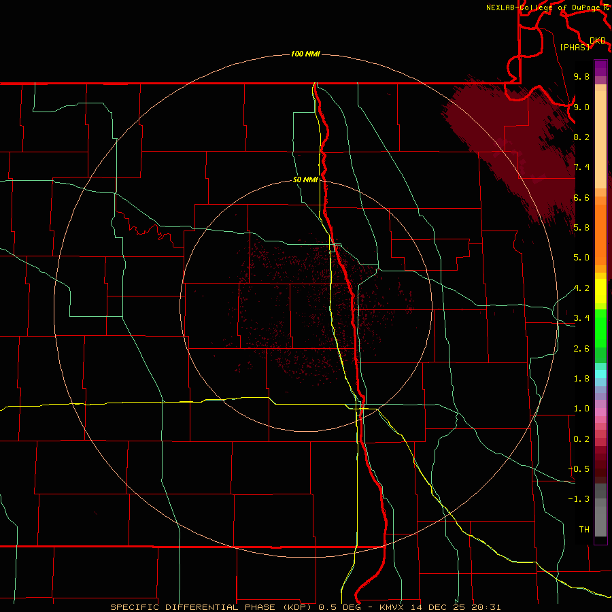The width and height of the screenshot is (612, 612).
Task: Click the 1.0 value on the color scale
Action: pos(581,408)
